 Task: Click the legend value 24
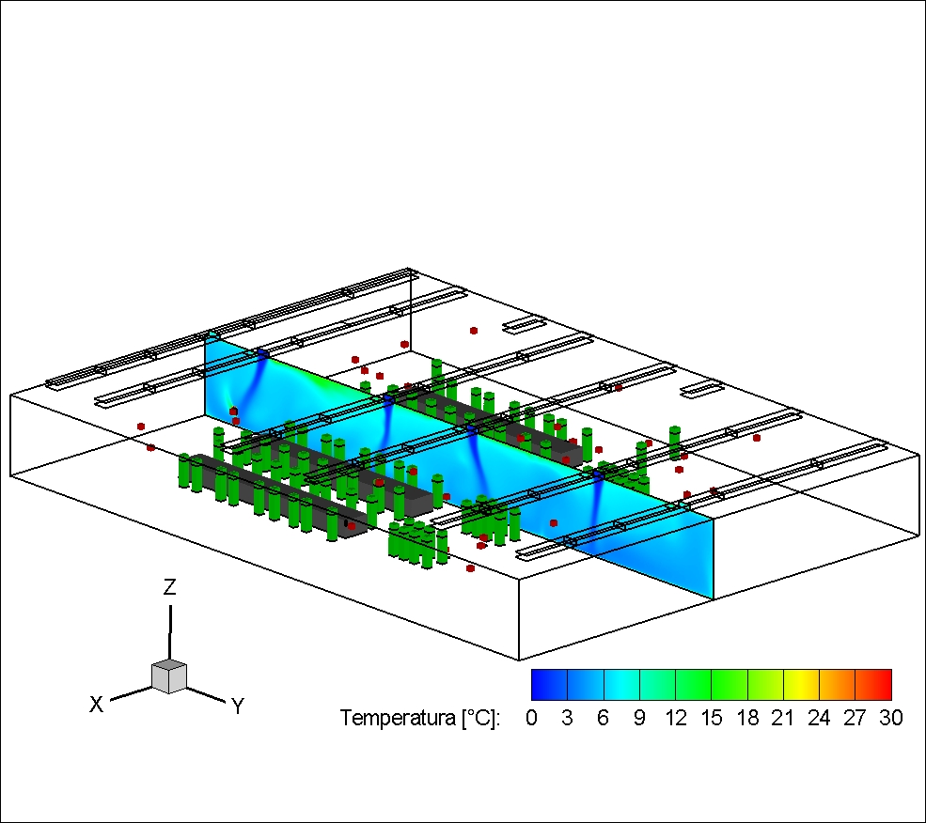point(819,718)
